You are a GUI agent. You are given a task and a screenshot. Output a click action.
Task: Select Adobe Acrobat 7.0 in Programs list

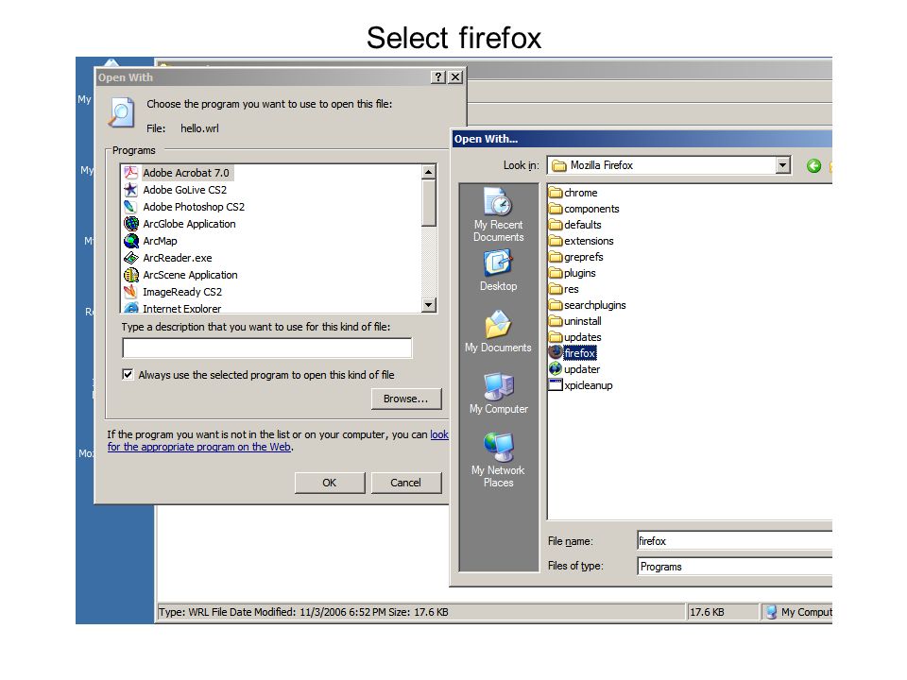186,172
